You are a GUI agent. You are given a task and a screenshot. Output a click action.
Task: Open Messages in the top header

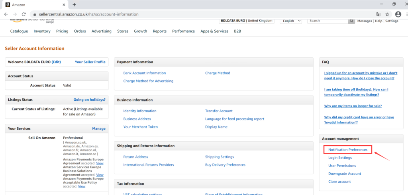pyautogui.click(x=365, y=21)
